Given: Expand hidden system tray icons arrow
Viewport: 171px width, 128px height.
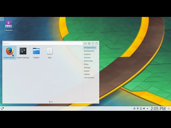Looking at the screenshot, I should pyautogui.click(x=147, y=108).
